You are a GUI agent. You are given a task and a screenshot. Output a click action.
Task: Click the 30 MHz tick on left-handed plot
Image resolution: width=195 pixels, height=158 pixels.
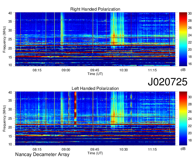[x=10, y=109]
